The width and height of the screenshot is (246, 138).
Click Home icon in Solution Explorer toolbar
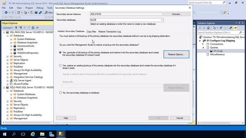[x=208, y=28]
